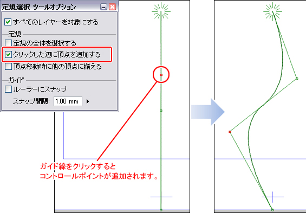The width and height of the screenshot is (306, 213).
Task: Close the 定規選択 tool options panel
Action: pos(113,7)
